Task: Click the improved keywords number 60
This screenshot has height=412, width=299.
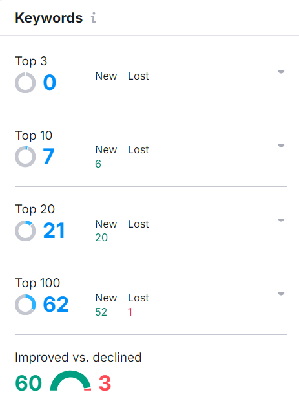Action: 28,383
